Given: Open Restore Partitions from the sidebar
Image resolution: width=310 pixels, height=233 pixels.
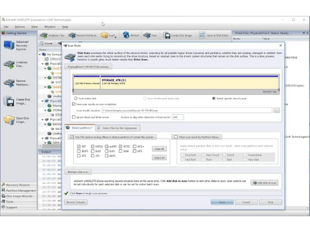Looking at the screenshot, I should [x=17, y=83].
